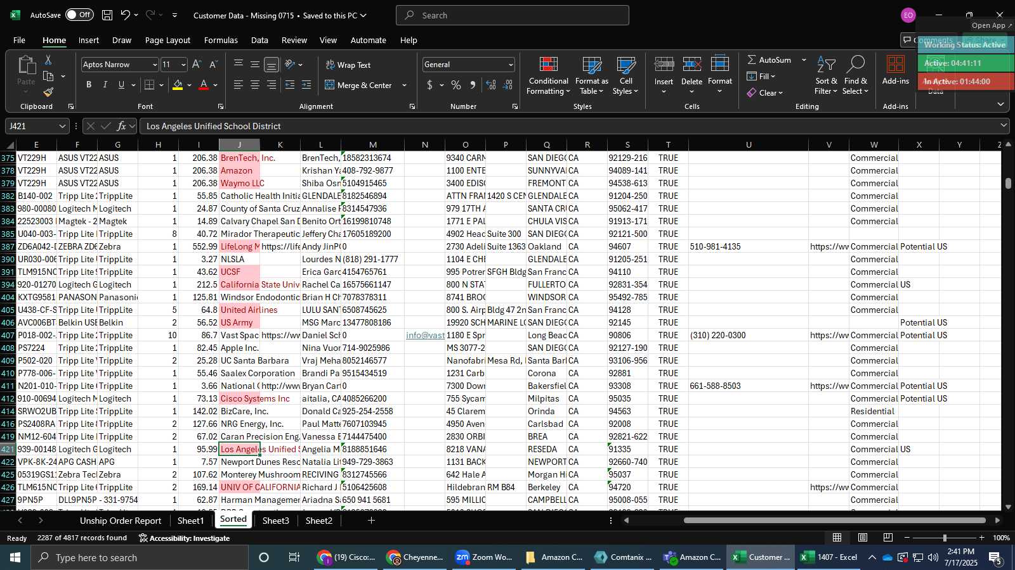1015x570 pixels.
Task: Toggle bottom vertical alignment
Action: [x=272, y=65]
